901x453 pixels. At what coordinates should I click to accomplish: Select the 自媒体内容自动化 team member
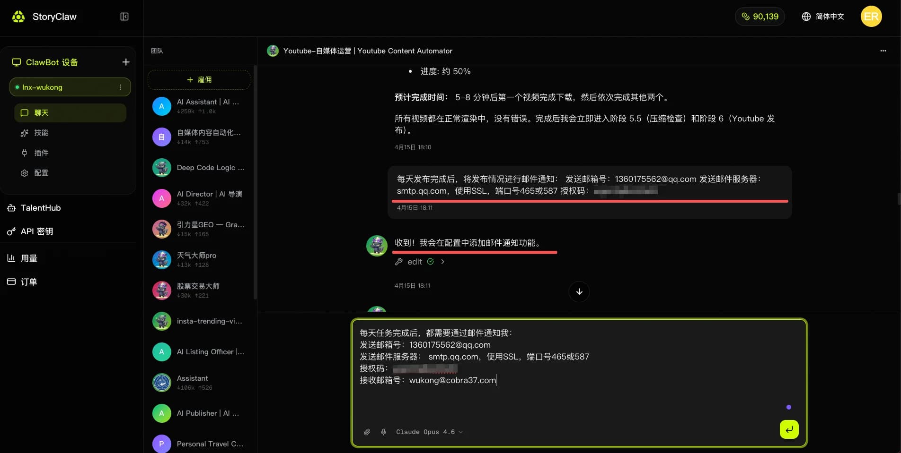pos(199,137)
